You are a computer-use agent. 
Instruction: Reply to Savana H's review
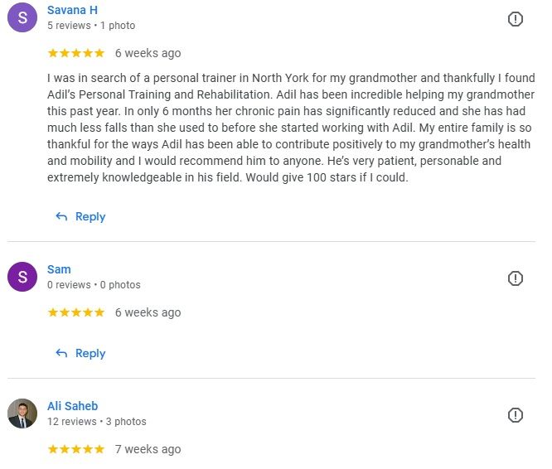click(90, 216)
